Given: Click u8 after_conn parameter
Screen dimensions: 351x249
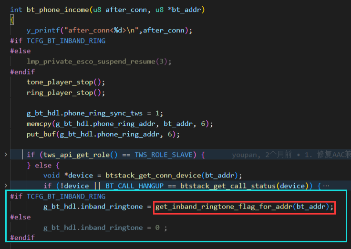Looking at the screenshot, I should coord(120,10).
